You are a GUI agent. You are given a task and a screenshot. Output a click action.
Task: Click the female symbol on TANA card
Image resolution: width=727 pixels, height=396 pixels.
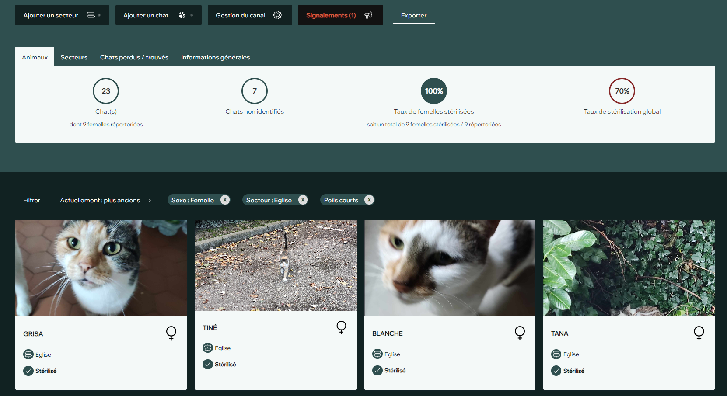click(699, 333)
